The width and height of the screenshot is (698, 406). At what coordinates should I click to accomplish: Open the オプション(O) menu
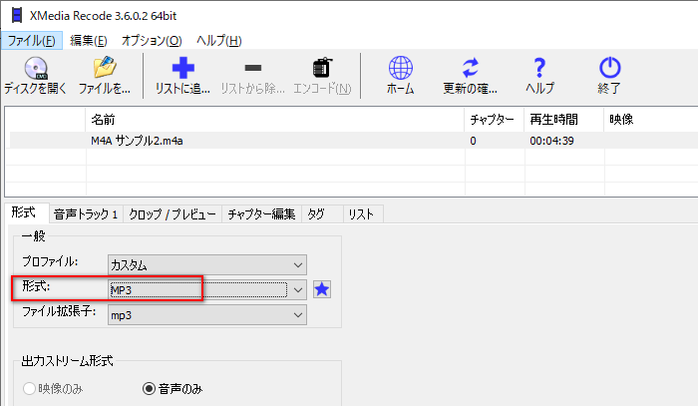(152, 41)
